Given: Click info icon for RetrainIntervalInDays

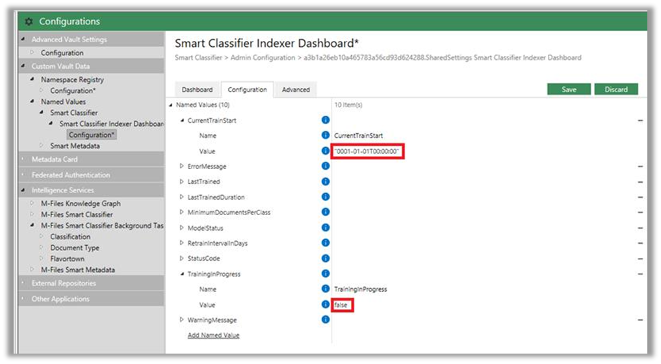Looking at the screenshot, I should pos(326,243).
